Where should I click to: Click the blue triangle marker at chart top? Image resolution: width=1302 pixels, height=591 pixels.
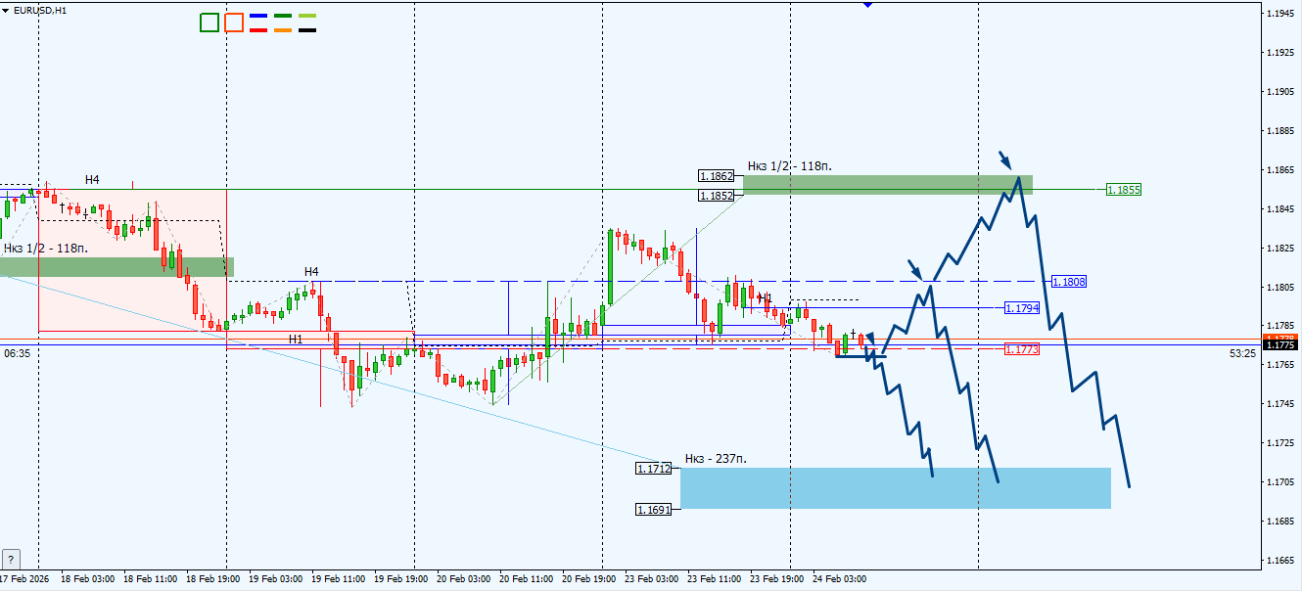[867, 5]
